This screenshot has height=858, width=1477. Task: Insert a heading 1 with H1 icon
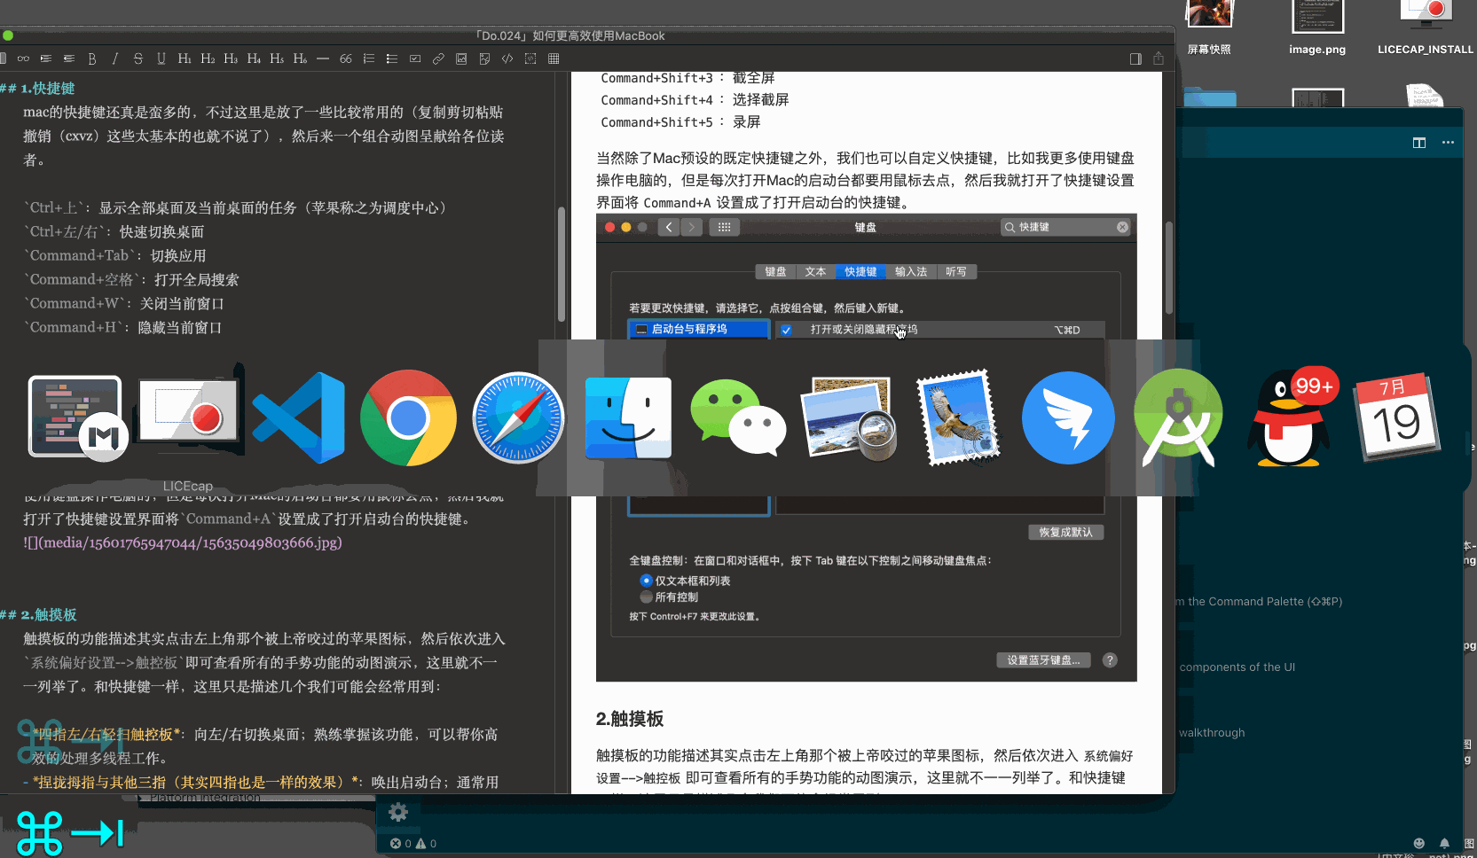[x=185, y=58]
